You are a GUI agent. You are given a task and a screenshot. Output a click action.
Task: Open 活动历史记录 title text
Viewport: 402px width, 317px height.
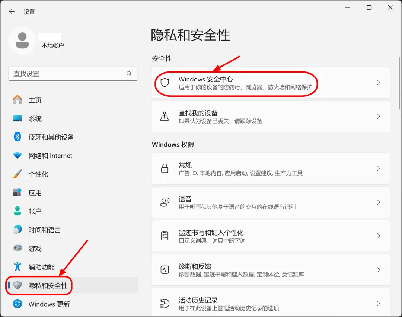198,300
